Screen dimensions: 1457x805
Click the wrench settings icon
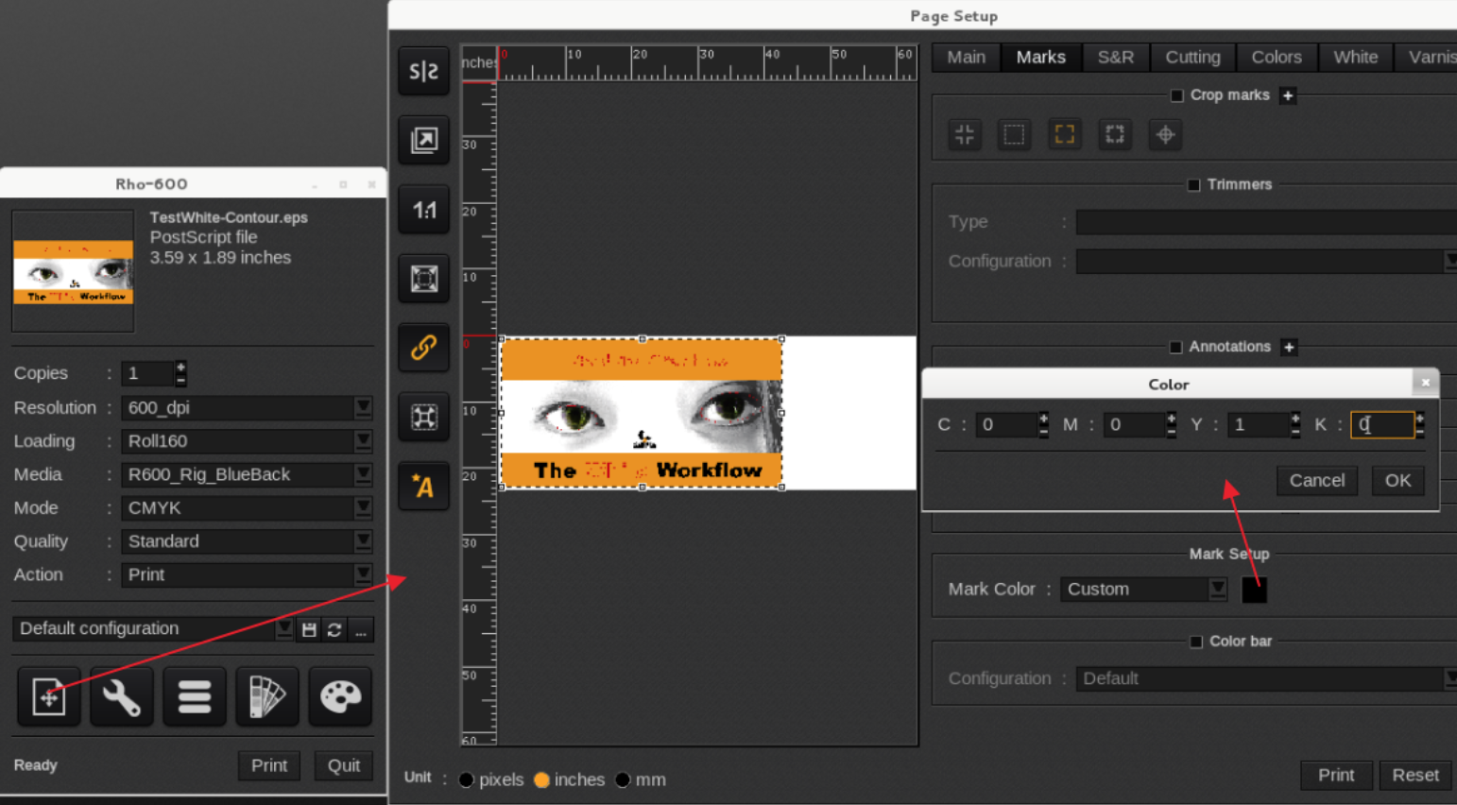click(x=121, y=697)
